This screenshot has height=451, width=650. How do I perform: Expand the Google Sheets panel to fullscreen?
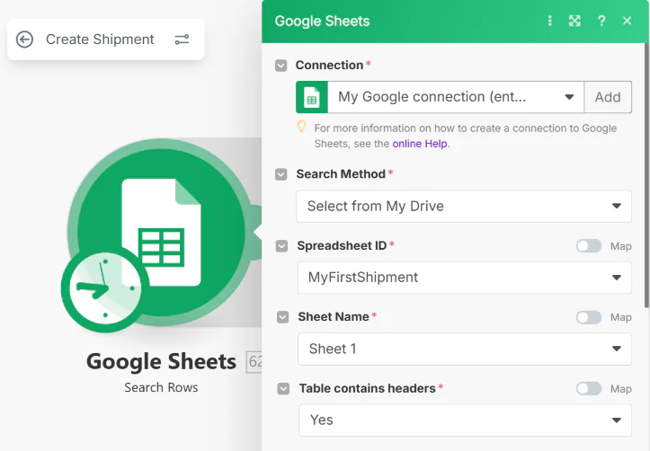(574, 21)
